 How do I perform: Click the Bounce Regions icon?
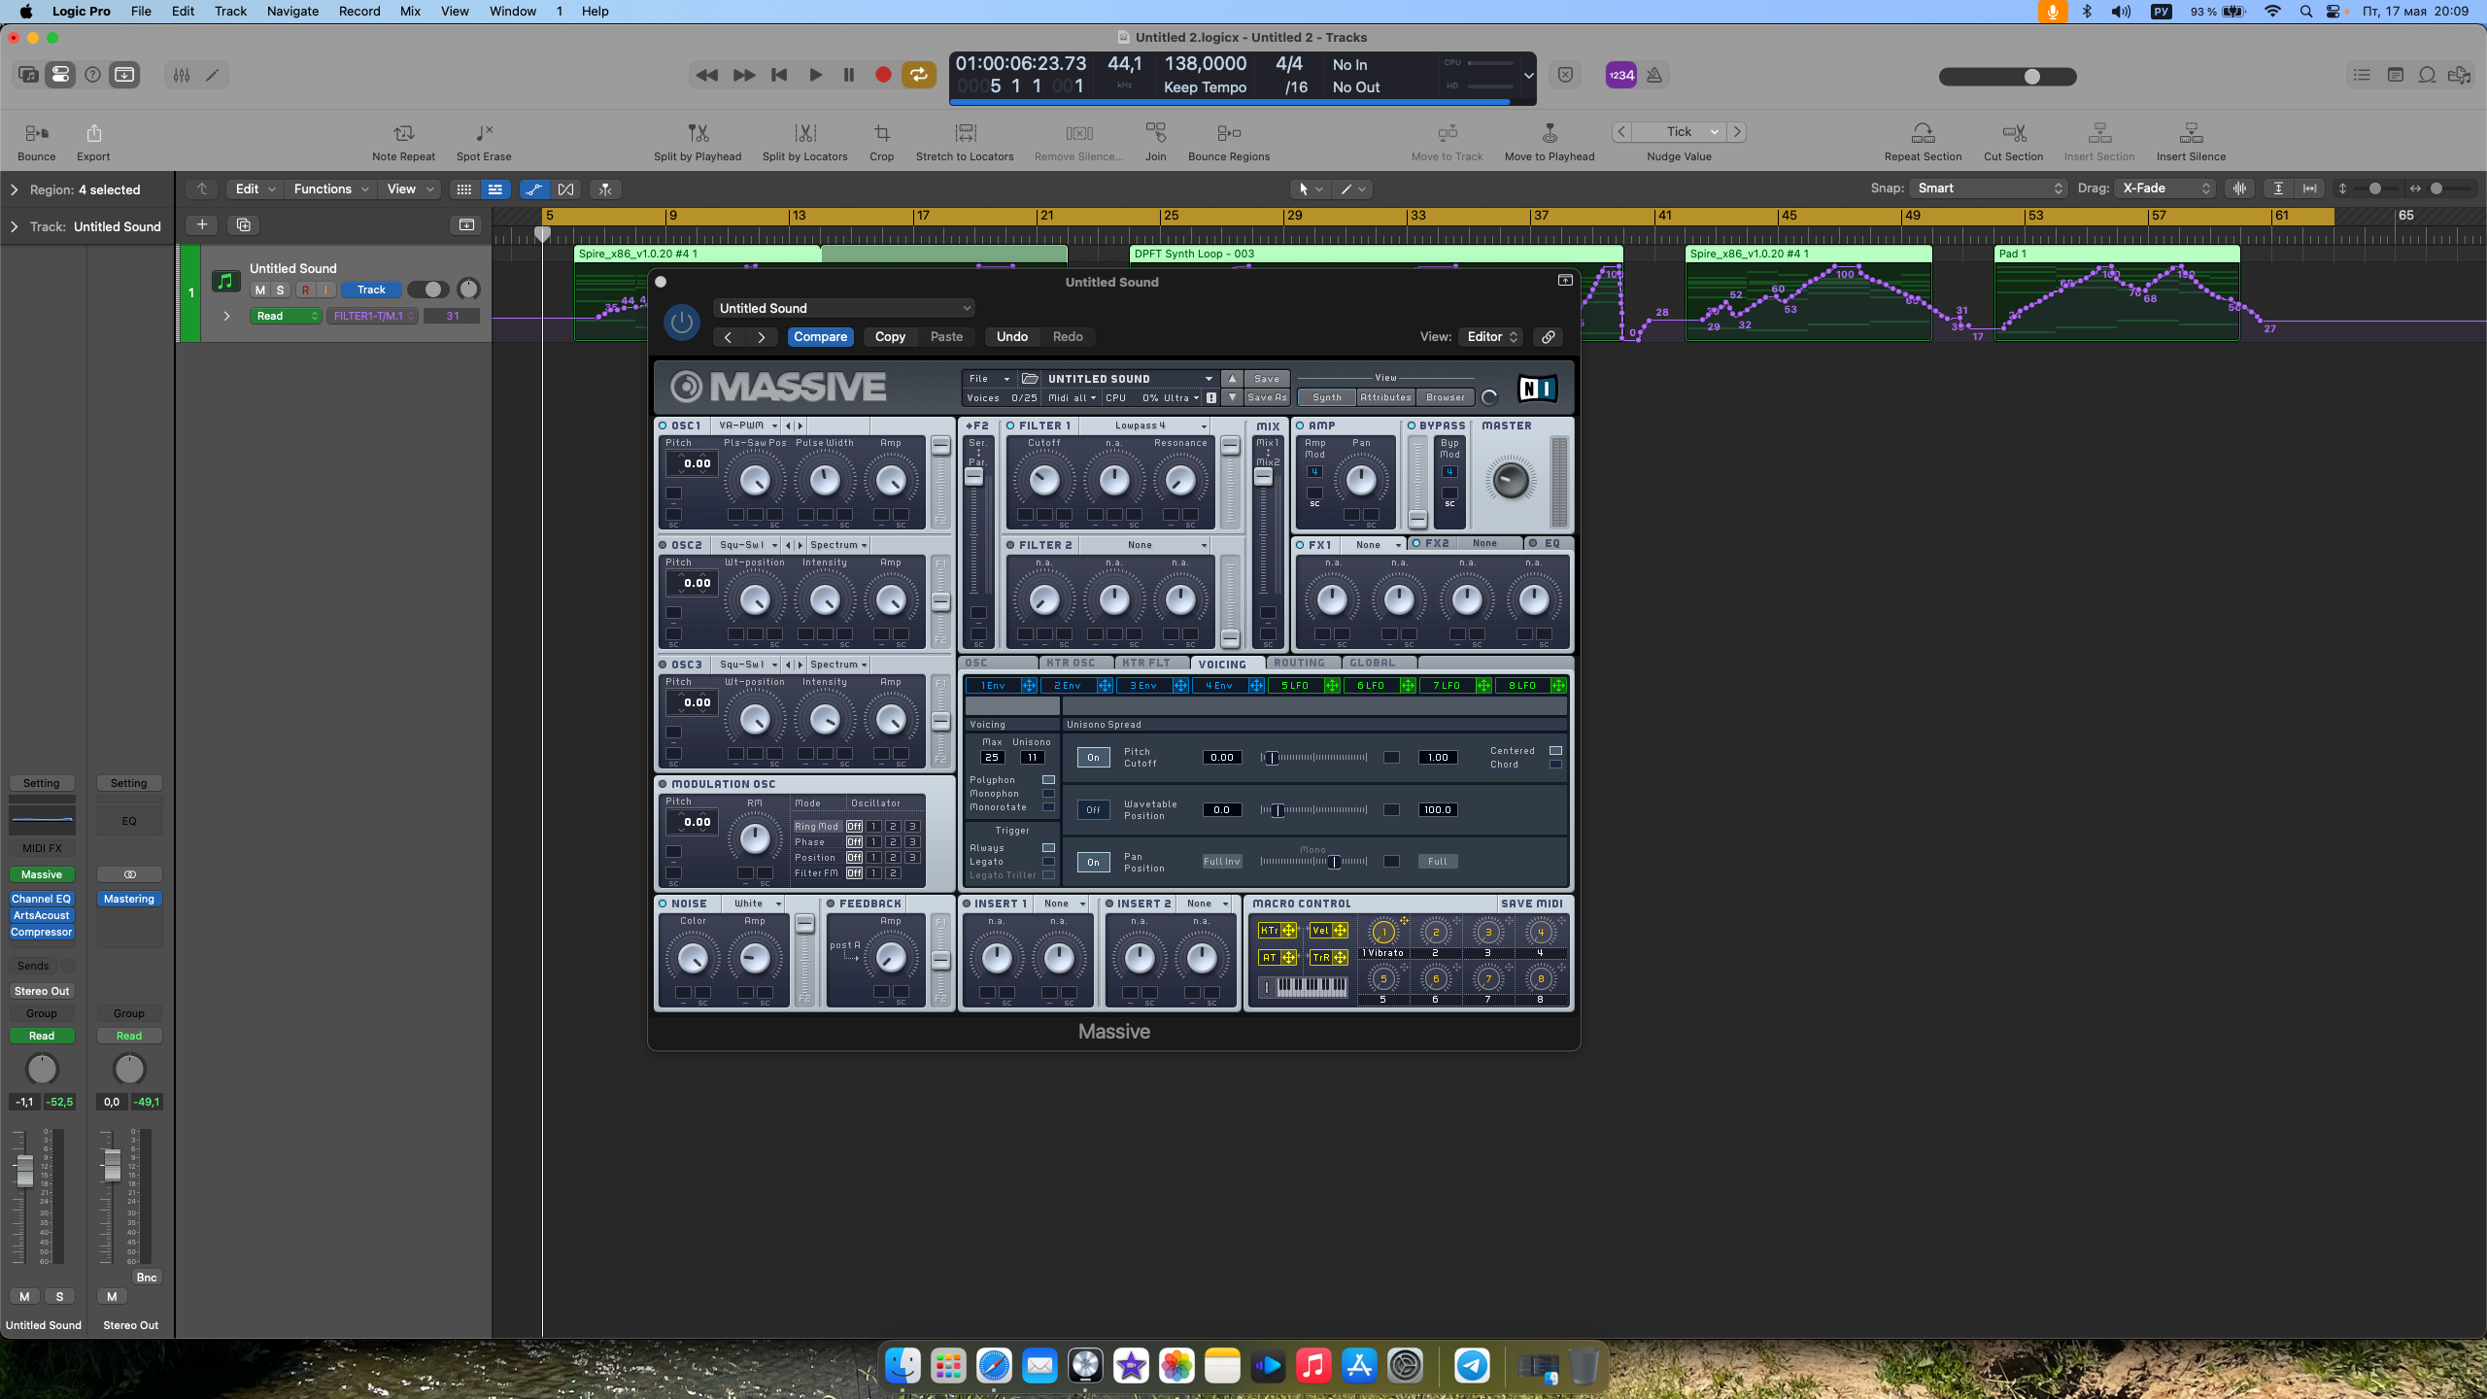[x=1228, y=133]
